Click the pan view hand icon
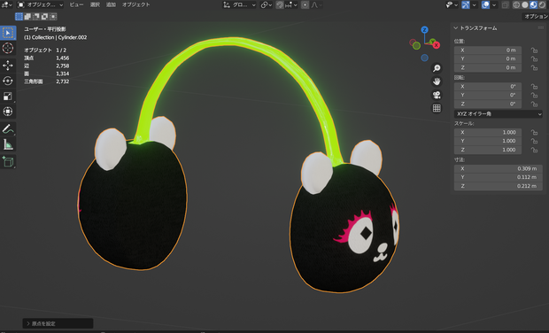 click(x=437, y=81)
